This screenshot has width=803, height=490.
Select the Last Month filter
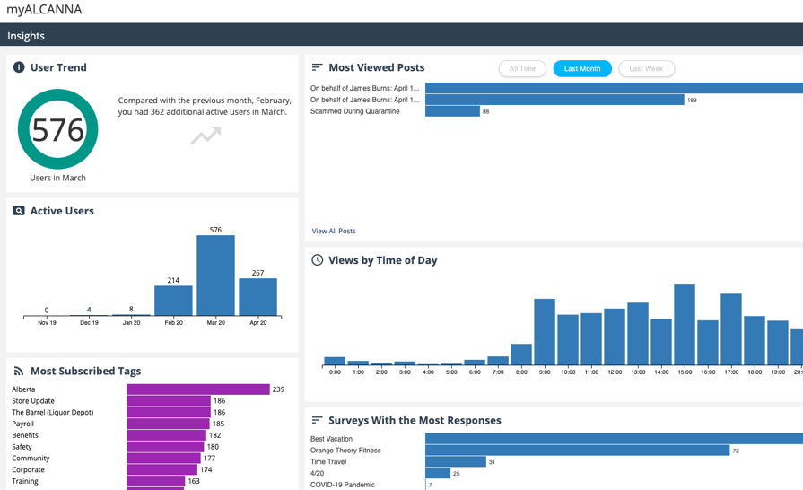coord(582,68)
